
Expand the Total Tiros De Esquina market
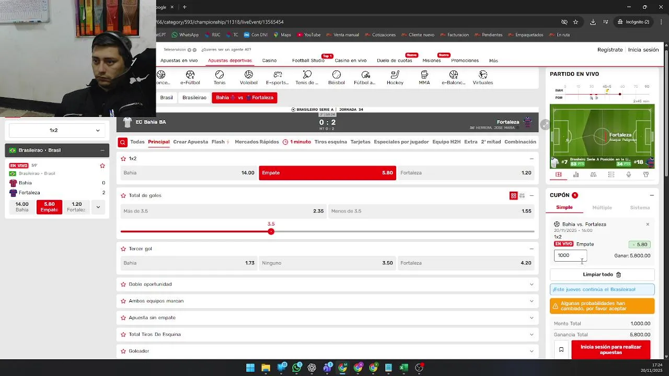(532, 335)
